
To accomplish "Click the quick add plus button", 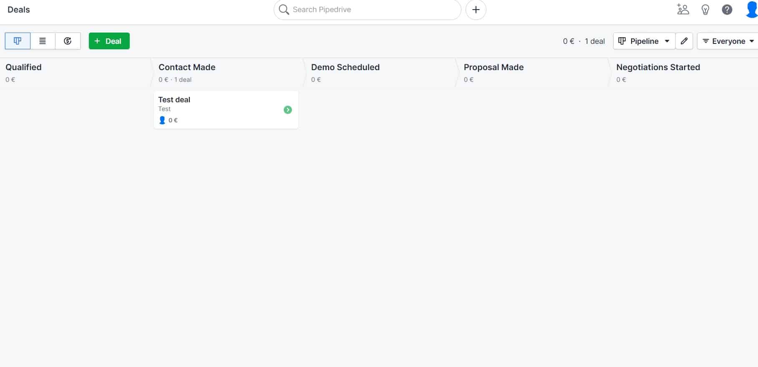I will point(476,10).
